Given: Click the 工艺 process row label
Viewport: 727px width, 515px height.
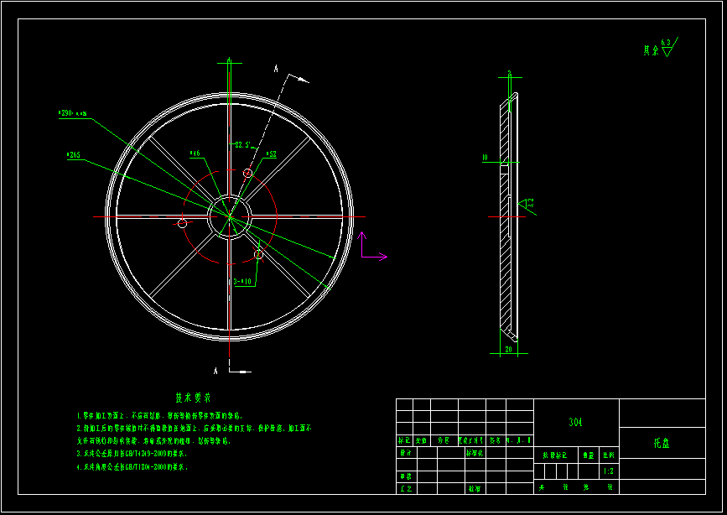Looking at the screenshot, I should click(x=406, y=488).
